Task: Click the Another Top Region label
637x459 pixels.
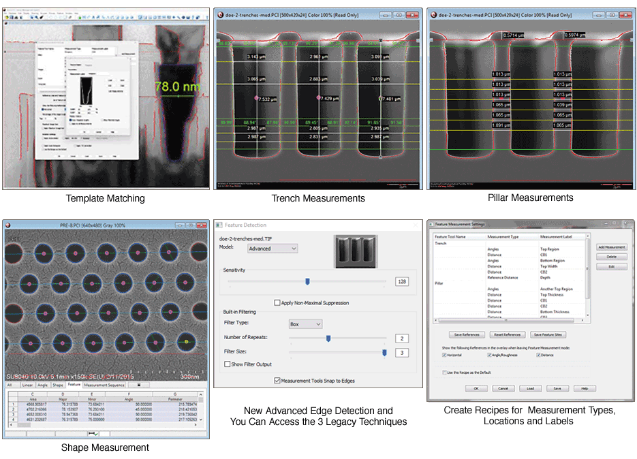Action: [x=557, y=289]
